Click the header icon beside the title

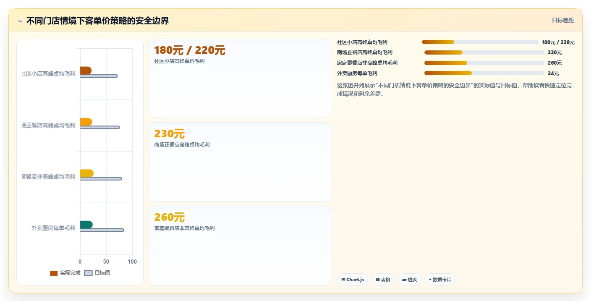click(20, 21)
